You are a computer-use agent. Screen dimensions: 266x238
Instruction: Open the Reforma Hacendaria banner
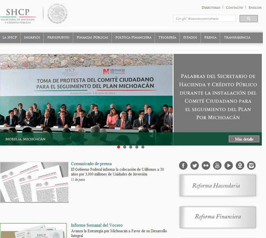click(x=218, y=186)
